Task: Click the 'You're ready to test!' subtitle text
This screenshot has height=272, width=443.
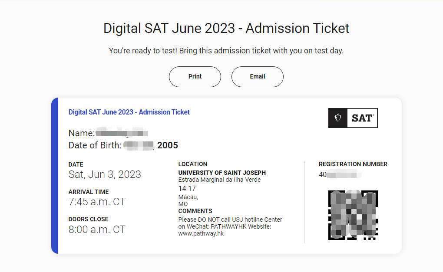Action: (x=226, y=51)
